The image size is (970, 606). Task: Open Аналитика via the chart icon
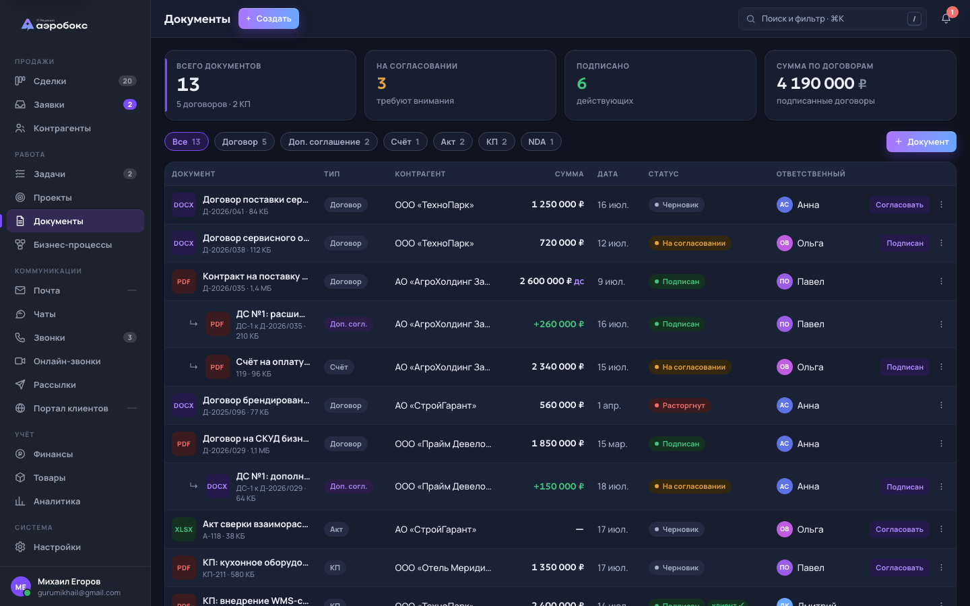click(20, 501)
